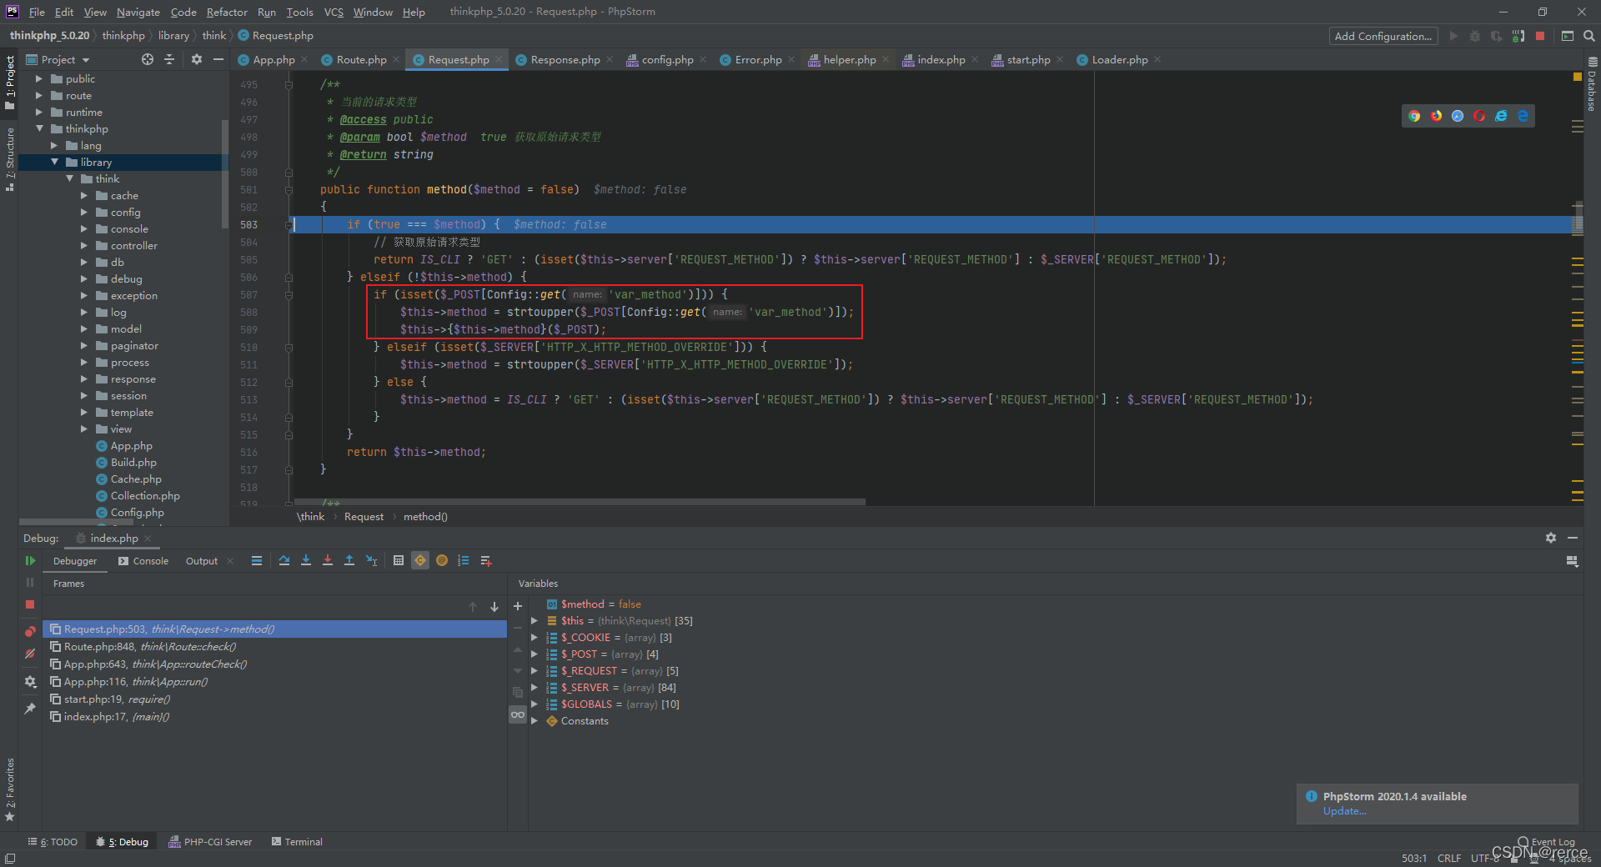Viewport: 1601px width, 867px height.
Task: Click the Locate/Scroll from Source target icon
Action: tap(148, 59)
